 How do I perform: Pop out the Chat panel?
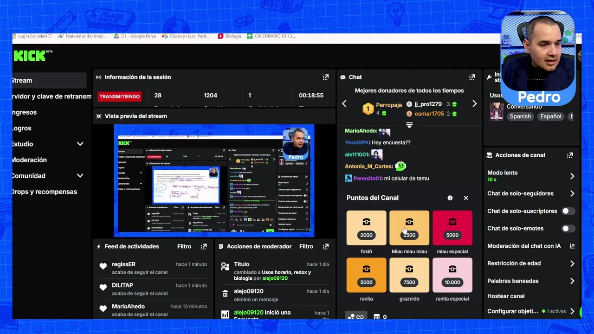tap(472, 77)
